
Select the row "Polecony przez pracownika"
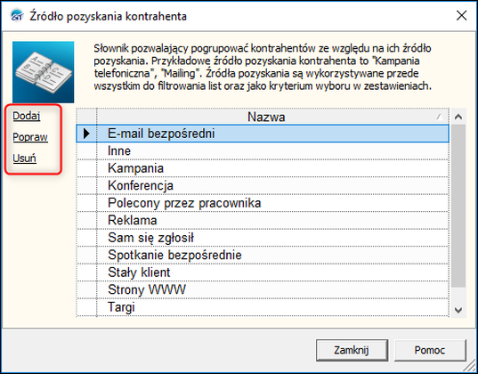click(x=263, y=203)
